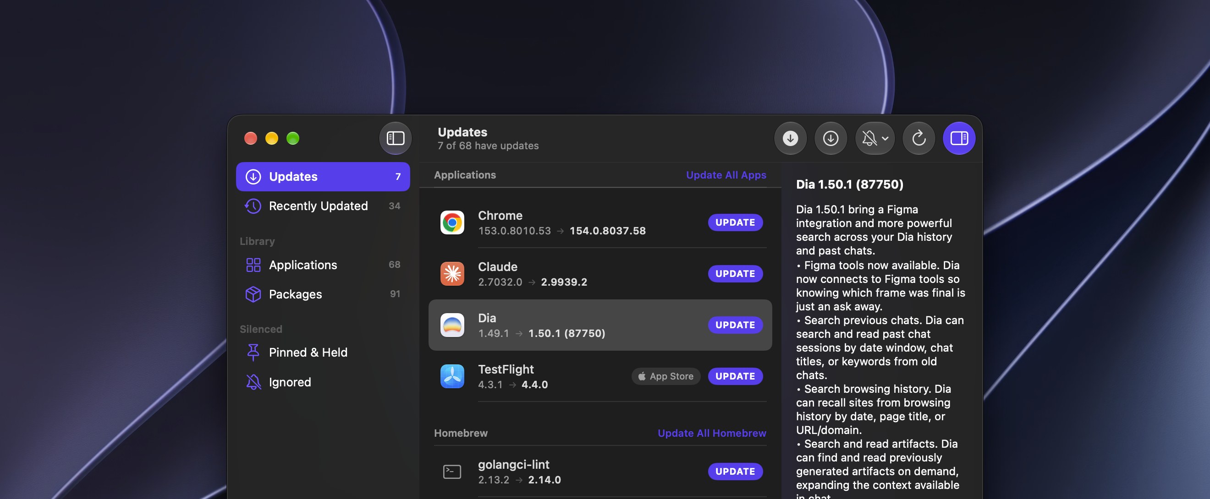Click the App Store badge for TestFlight
The width and height of the screenshot is (1210, 499).
[665, 376]
